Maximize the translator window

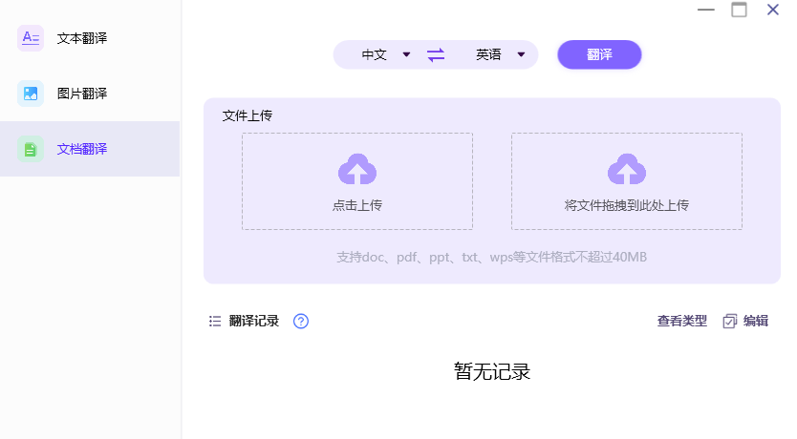[x=739, y=10]
